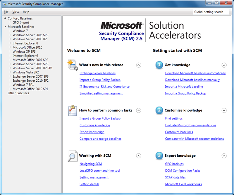Click the step 3 Export knowledge icon
This screenshot has height=195, width=234.
(159, 156)
